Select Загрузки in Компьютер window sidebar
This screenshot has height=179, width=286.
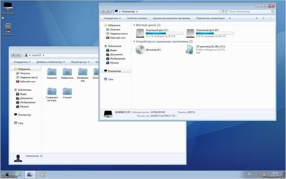tap(115, 30)
